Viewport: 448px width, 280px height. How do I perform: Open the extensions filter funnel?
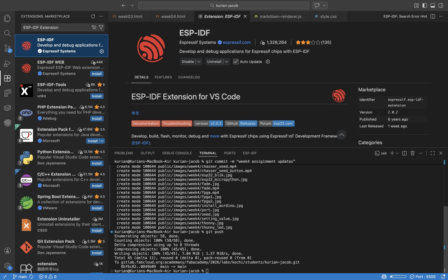[x=101, y=27]
